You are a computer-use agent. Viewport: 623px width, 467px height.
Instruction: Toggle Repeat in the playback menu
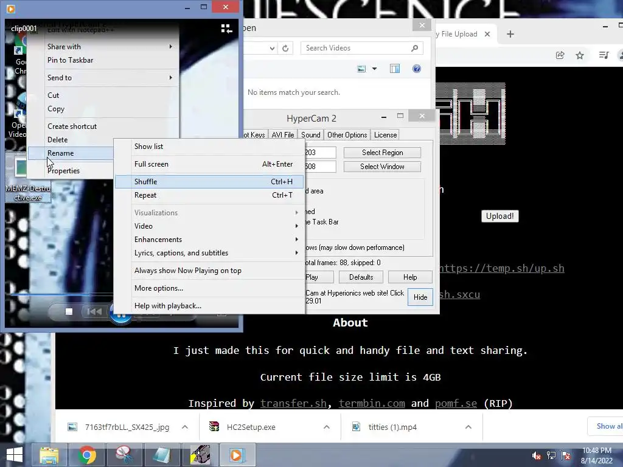point(209,195)
